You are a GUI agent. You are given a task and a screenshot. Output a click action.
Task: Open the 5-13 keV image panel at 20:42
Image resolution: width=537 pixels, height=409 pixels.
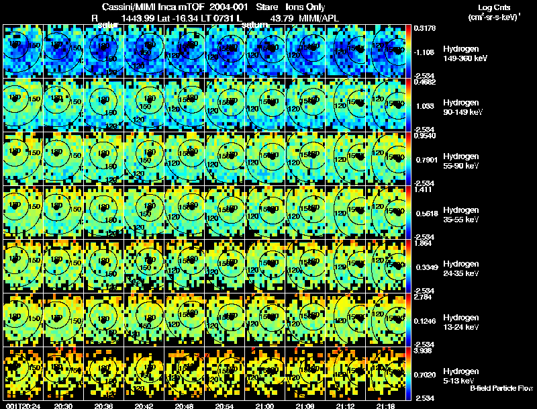pos(144,374)
